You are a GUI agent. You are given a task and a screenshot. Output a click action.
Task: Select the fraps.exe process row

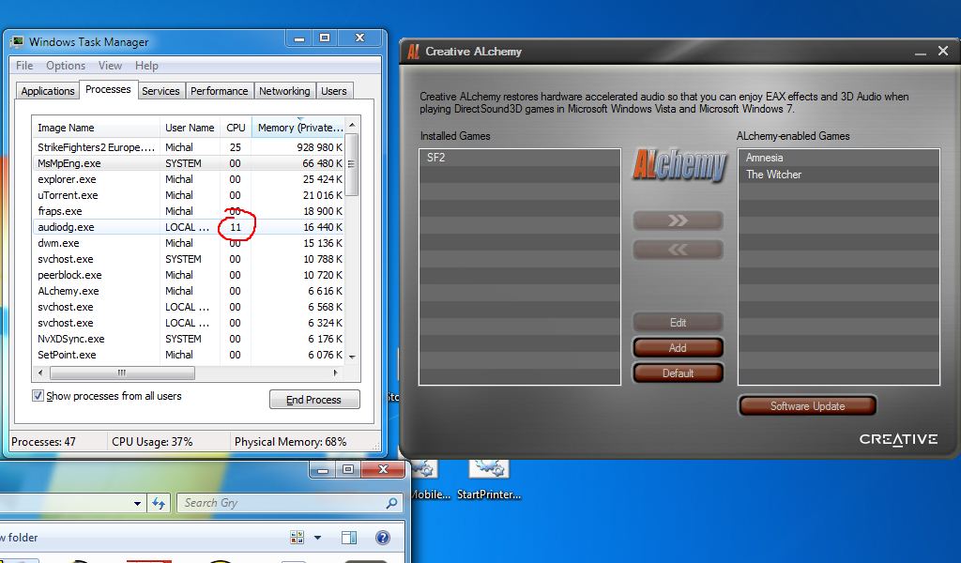[x=189, y=211]
